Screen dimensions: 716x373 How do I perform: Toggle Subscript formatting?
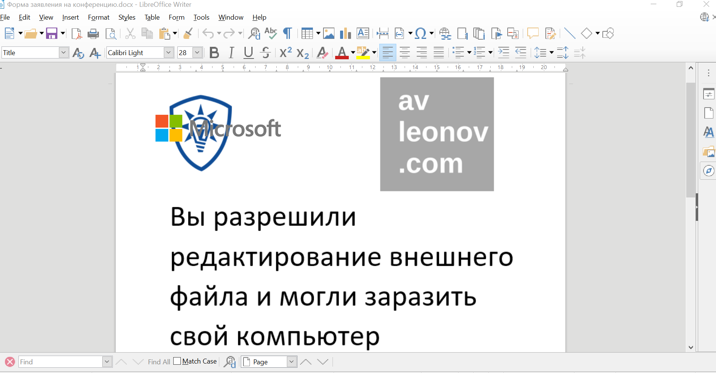pyautogui.click(x=303, y=54)
